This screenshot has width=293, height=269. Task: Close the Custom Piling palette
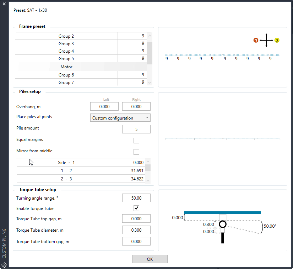(x=4, y=4)
